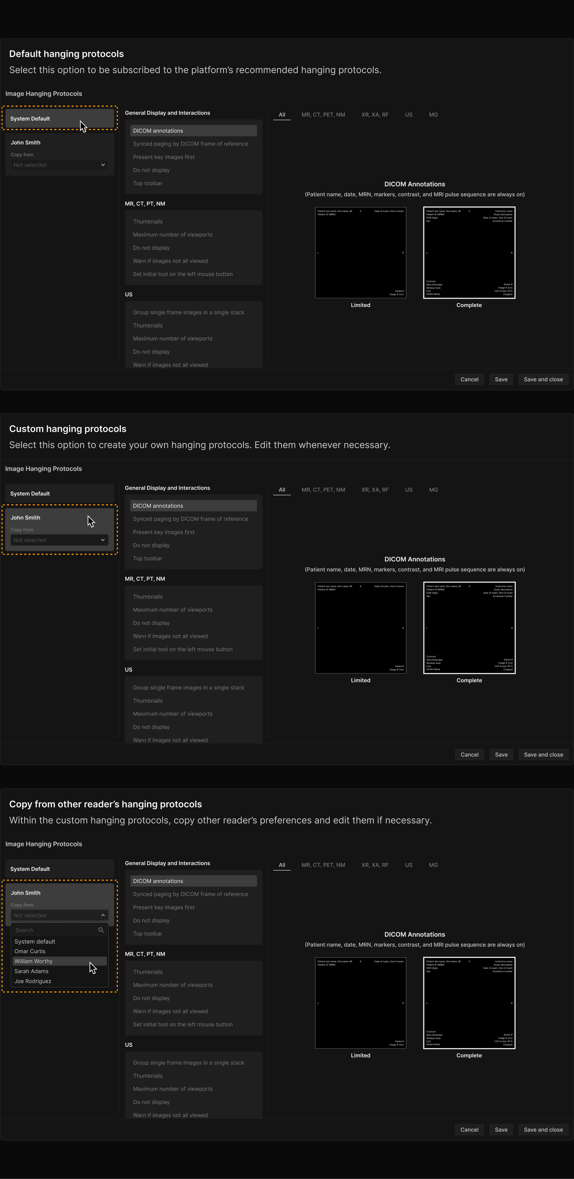Pick Complete annotation thumbnail in Default panel
Viewport: 574px width, 1179px height.
point(469,253)
